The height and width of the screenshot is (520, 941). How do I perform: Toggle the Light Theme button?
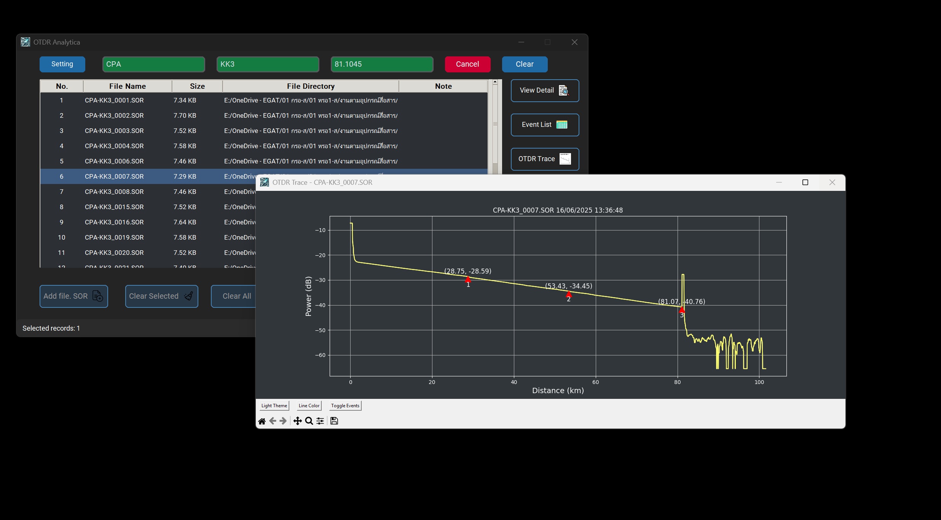[274, 406]
